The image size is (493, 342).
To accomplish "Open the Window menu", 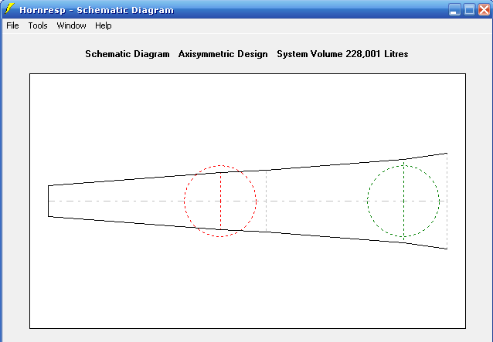I will (71, 25).
